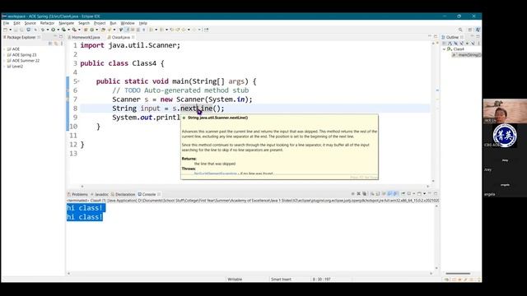Viewport: 527px width, 296px height.
Task: Toggle Pin Console button
Action: coord(403,194)
